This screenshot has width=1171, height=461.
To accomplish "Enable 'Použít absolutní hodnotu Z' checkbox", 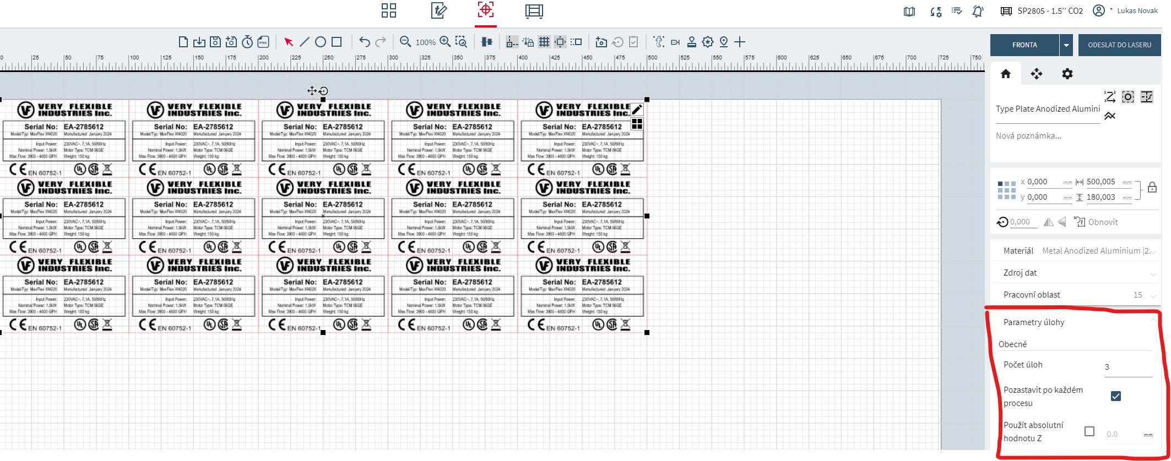I will coord(1089,431).
